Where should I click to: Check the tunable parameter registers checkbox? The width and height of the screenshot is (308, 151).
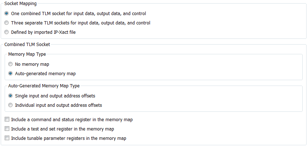tap(7, 138)
